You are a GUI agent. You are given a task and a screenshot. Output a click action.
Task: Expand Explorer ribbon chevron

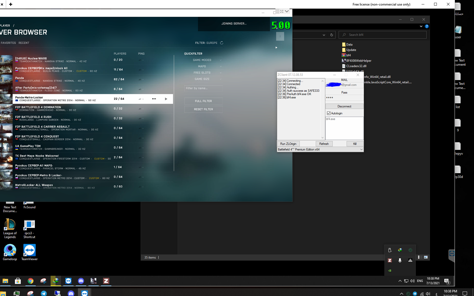(x=421, y=26)
